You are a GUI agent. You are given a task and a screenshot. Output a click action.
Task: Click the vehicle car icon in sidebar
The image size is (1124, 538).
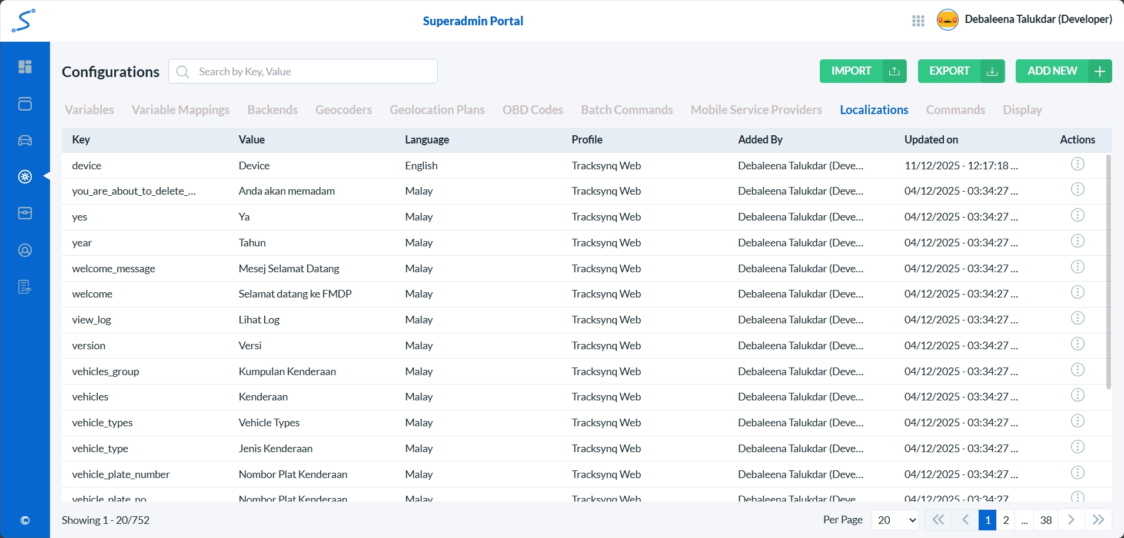pos(25,141)
